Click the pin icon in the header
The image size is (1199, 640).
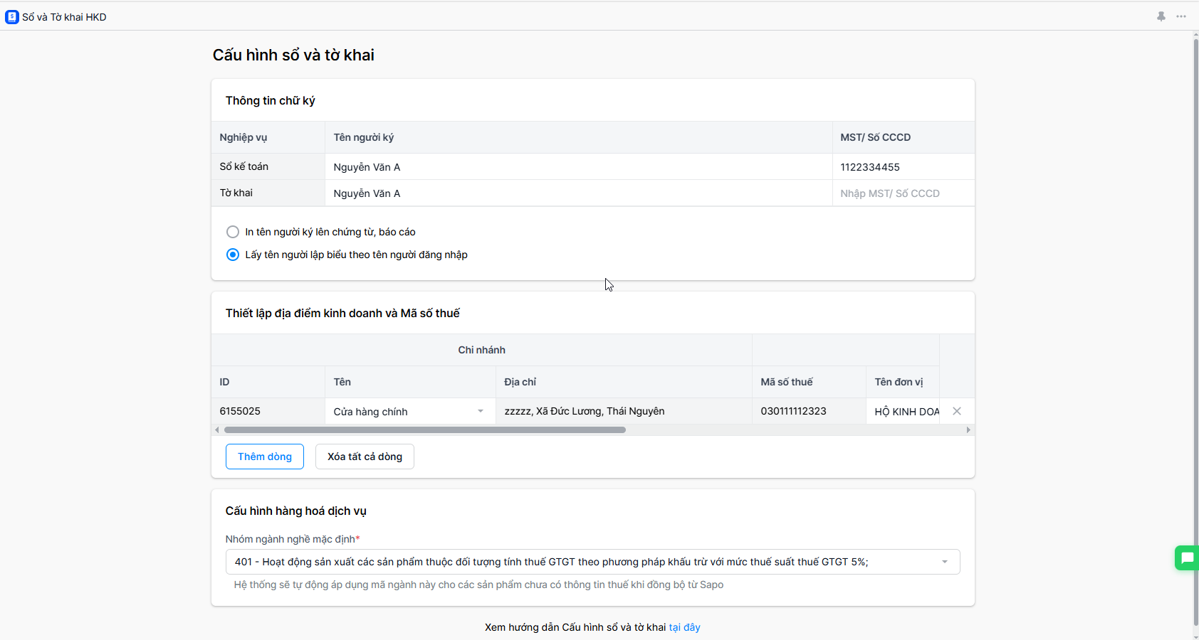(1161, 16)
